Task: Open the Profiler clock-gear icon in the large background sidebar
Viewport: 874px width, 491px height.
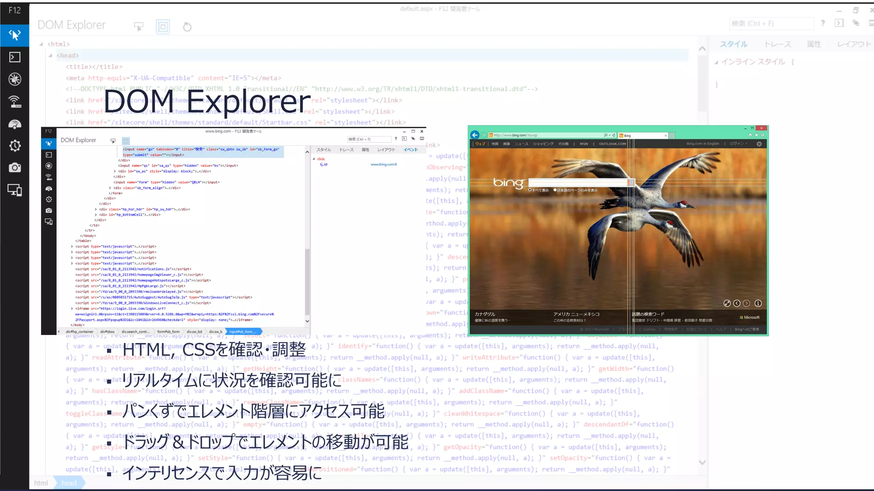Action: (x=15, y=146)
